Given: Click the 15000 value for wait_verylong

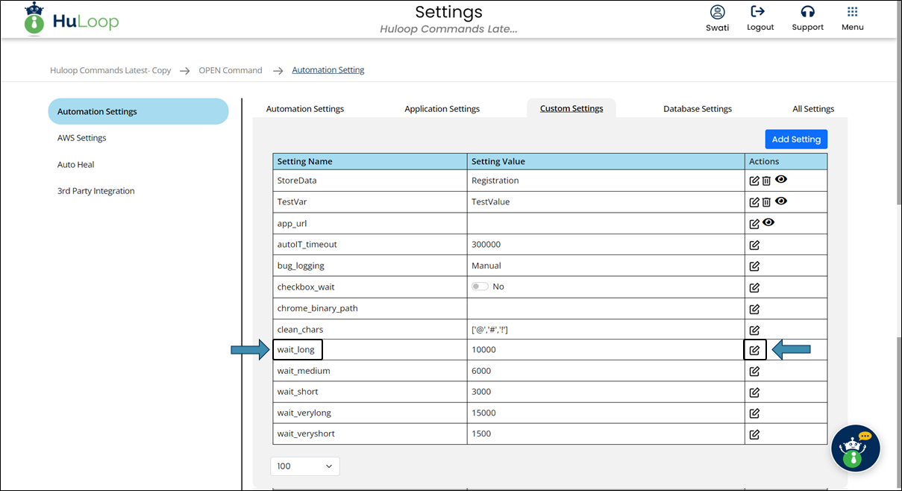Looking at the screenshot, I should 483,413.
